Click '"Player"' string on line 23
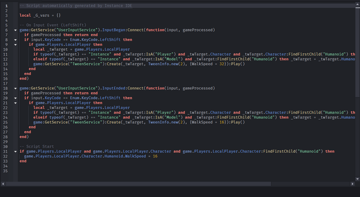Image resolution: width=360 pixels, height=197 pixels. click(x=165, y=113)
